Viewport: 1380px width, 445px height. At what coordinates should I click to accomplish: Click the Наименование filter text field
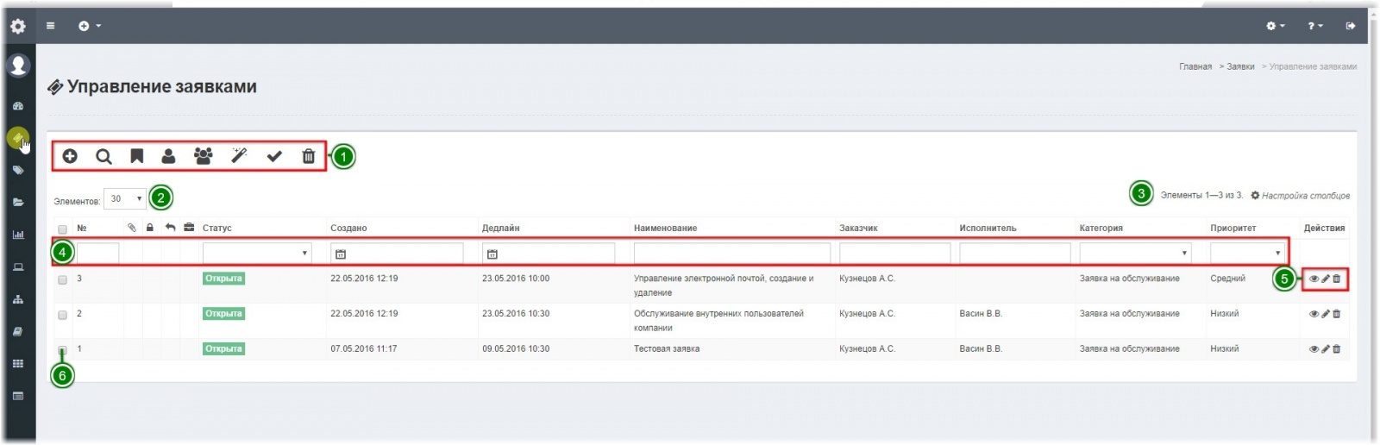[x=732, y=253]
